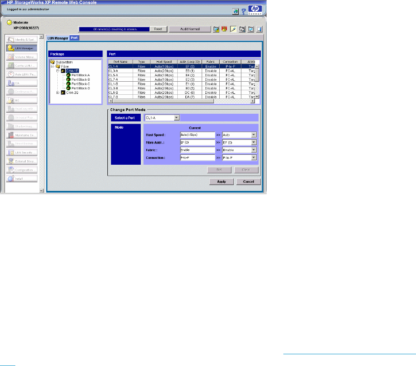Click the exit door toolbar icon
416x366 pixels.
(x=259, y=29)
